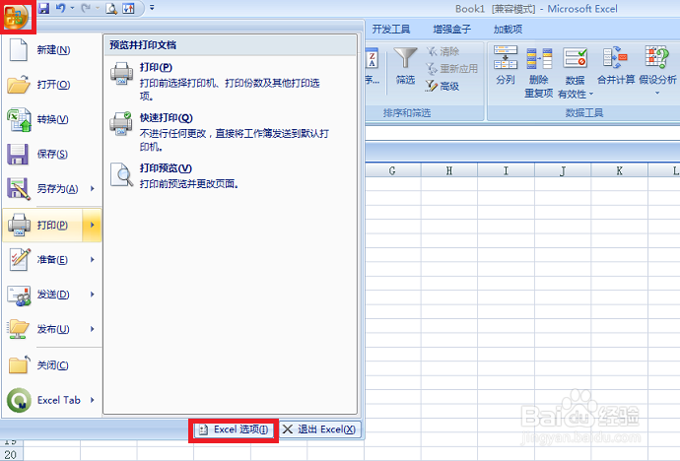Expand Excel Tab submenu arrow
This screenshot has width=680, height=461.
93,400
